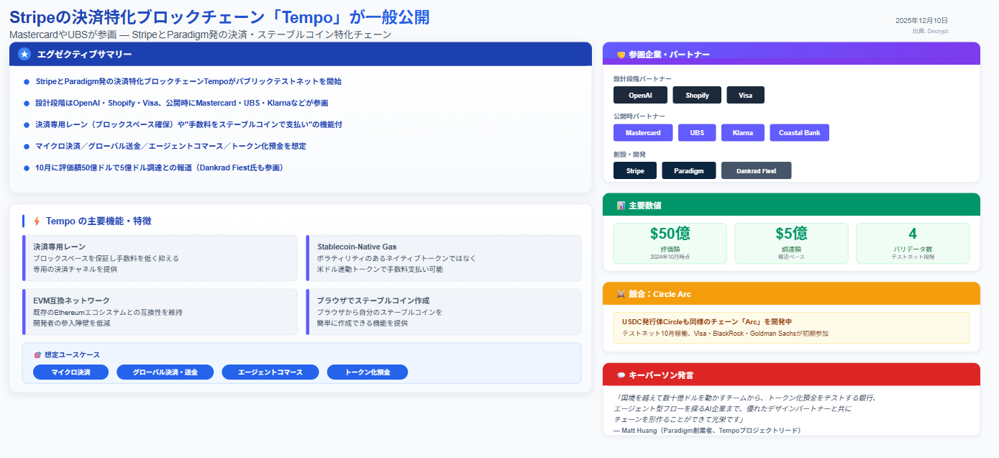Click the Mastercard launch partner badge
The height and width of the screenshot is (458, 999).
pyautogui.click(x=642, y=132)
